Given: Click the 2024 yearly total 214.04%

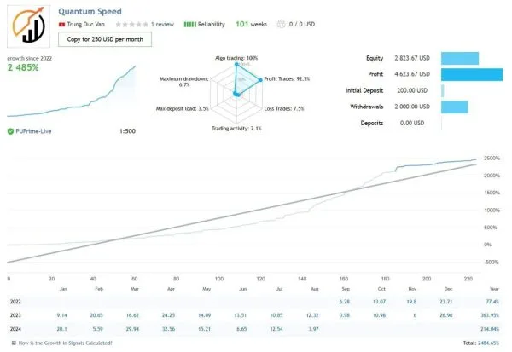Looking at the screenshot, I should coord(490,329).
